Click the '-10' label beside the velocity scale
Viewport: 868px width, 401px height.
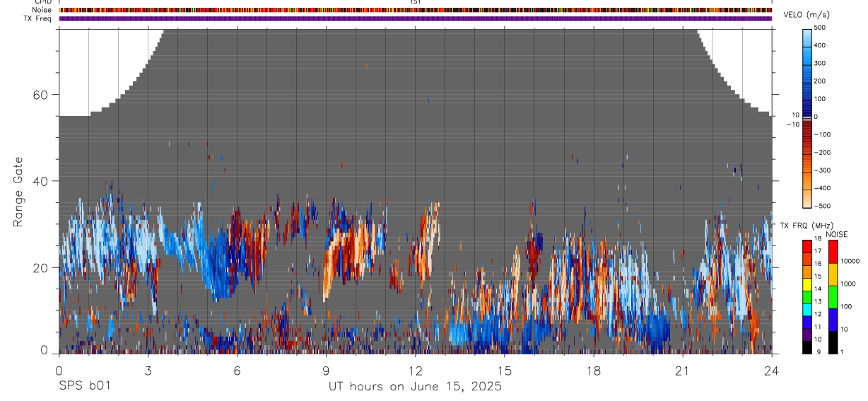pyautogui.click(x=793, y=124)
